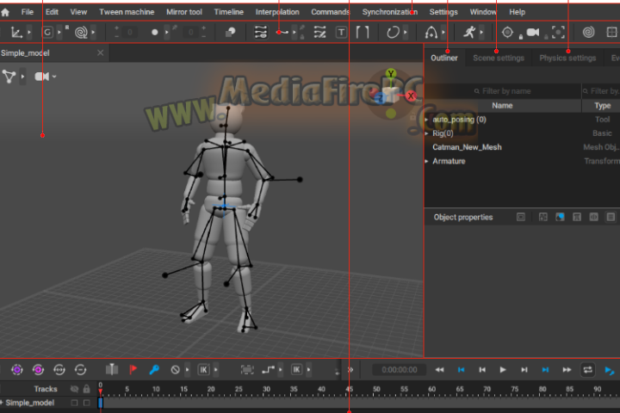The width and height of the screenshot is (620, 413).
Task: Click the text T box toolbar icon
Action: click(x=341, y=33)
